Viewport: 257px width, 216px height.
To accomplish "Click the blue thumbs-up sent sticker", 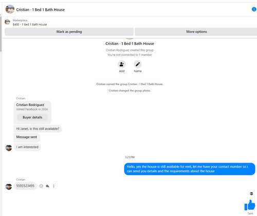I will [x=250, y=205].
